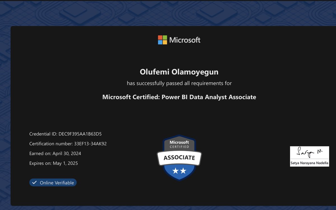336x210 pixels.
Task: Click the Certification number 33EF13-34AK92 line
Action: 68,144
